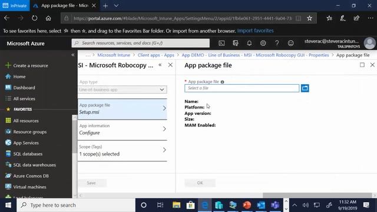Expand Scope (Tags) row
The image size is (377, 212).
[x=123, y=151]
